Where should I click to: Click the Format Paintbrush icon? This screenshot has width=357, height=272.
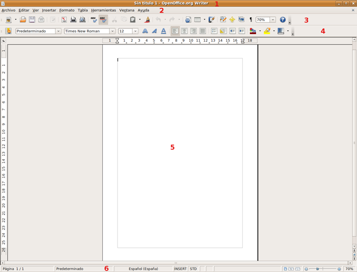[x=147, y=20]
